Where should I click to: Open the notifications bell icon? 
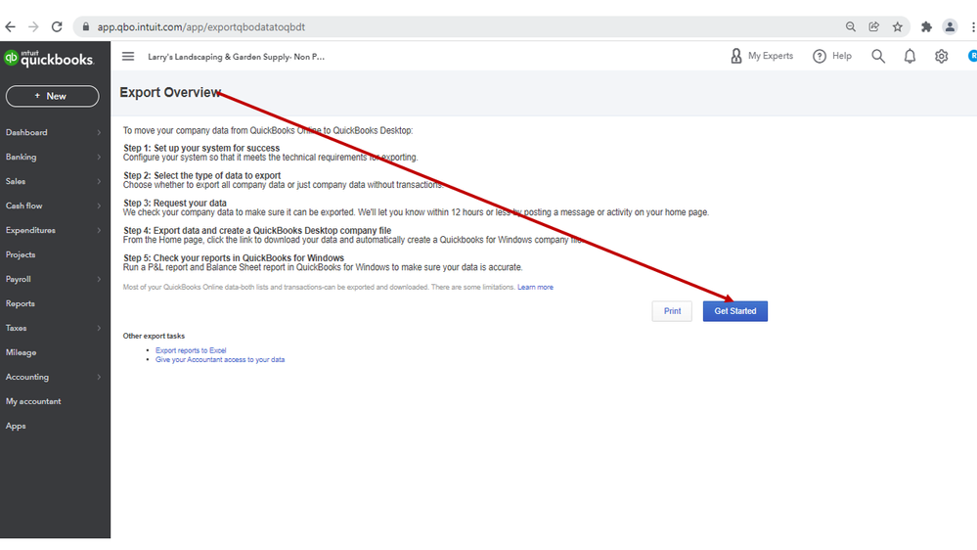(x=910, y=56)
